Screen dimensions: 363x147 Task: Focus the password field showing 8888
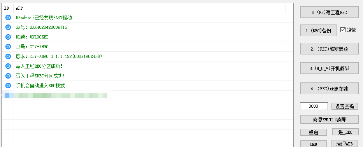coord(314,106)
